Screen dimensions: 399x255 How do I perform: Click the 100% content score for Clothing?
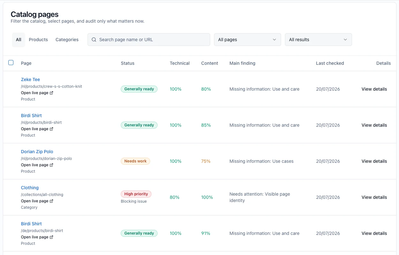[x=207, y=197]
